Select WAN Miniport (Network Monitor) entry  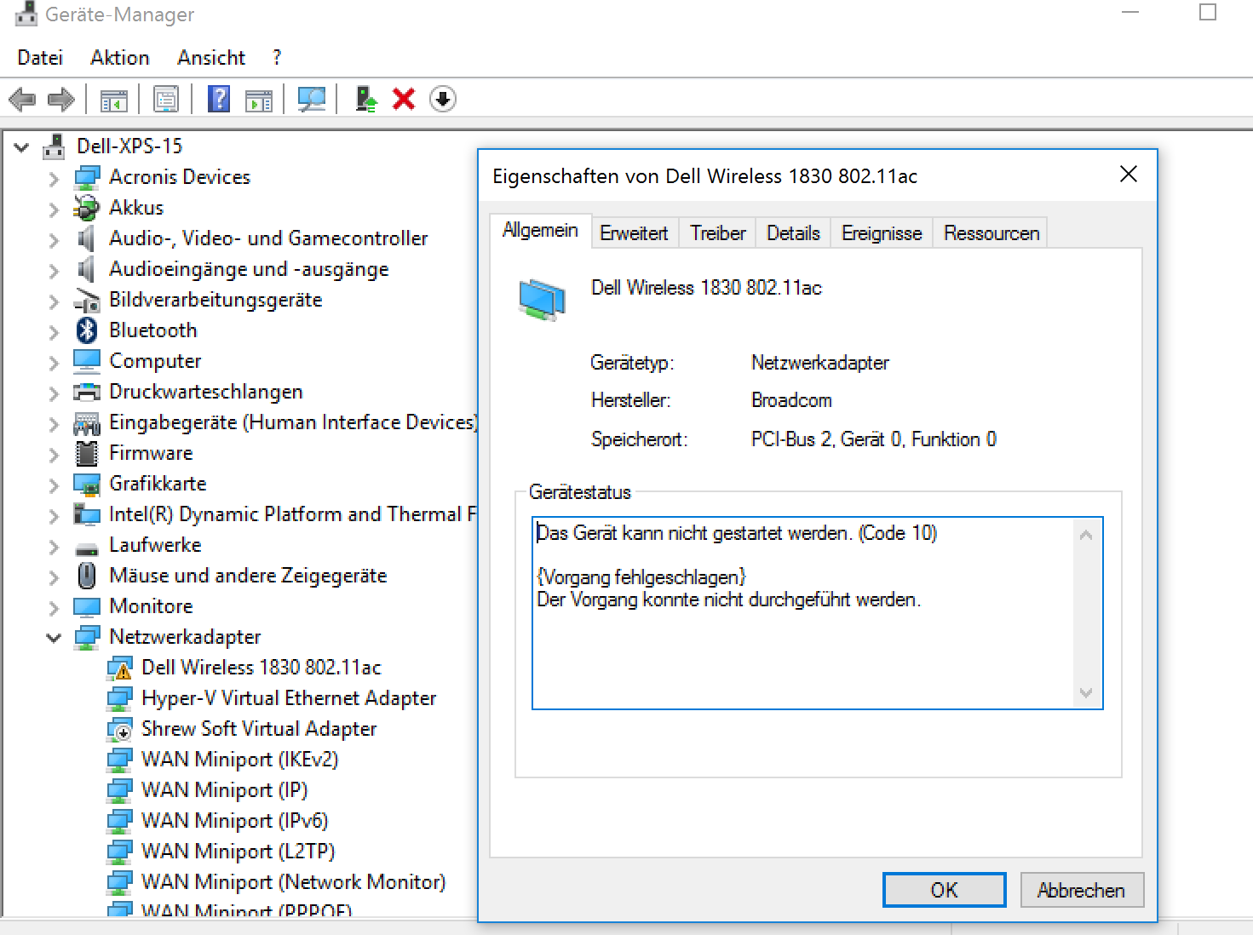[294, 882]
